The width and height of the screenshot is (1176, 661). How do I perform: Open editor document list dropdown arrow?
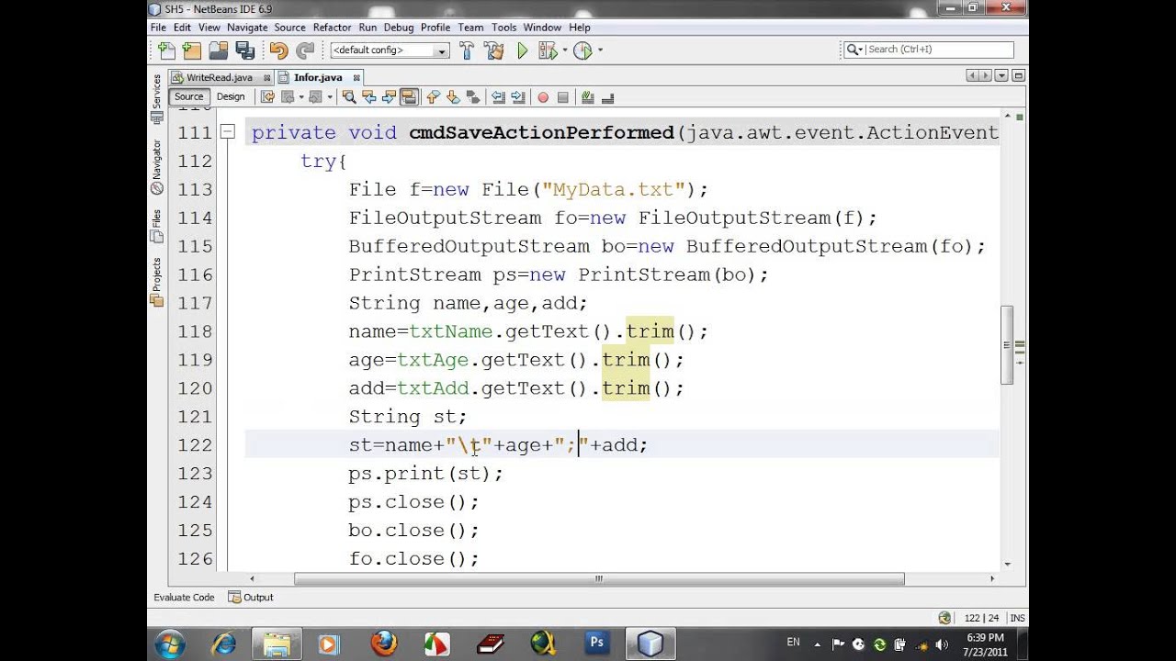1001,76
